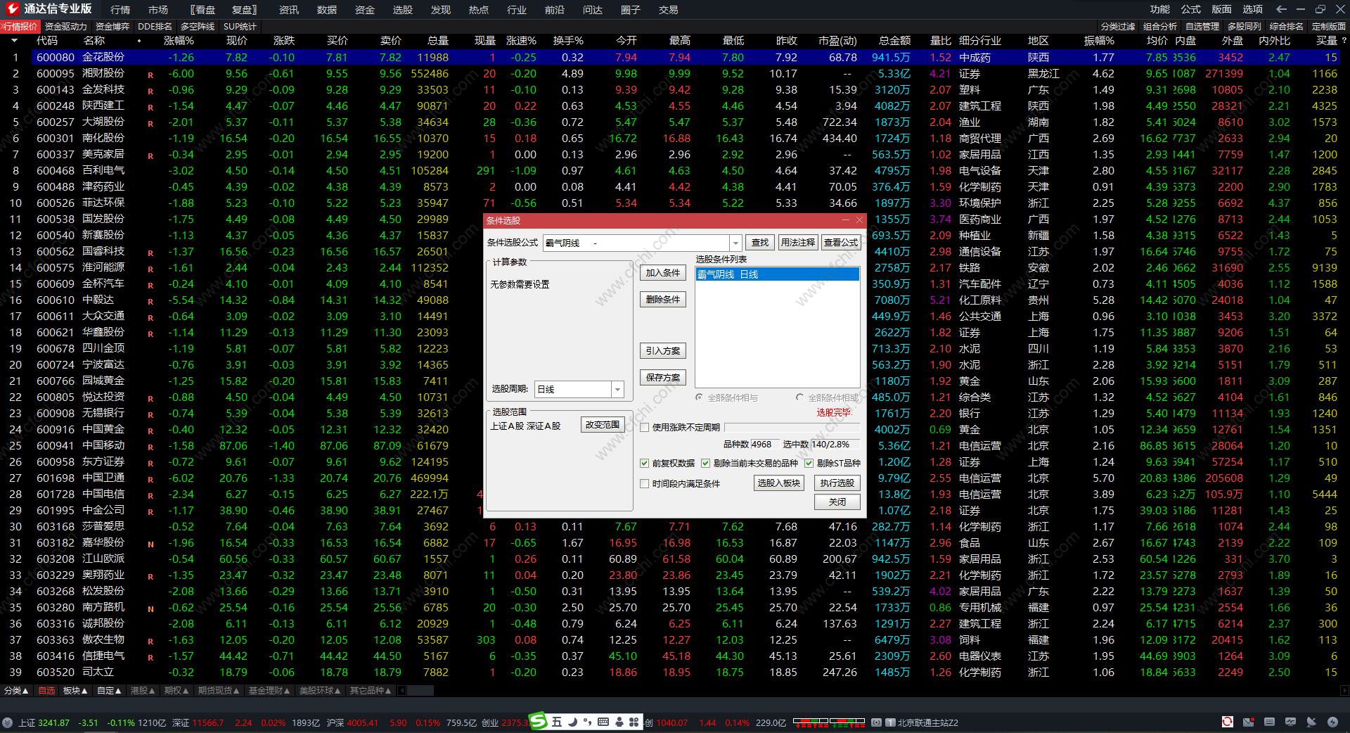Click the question mark beside 买量 column
Viewport: 1350px width, 733px height.
tap(1344, 41)
